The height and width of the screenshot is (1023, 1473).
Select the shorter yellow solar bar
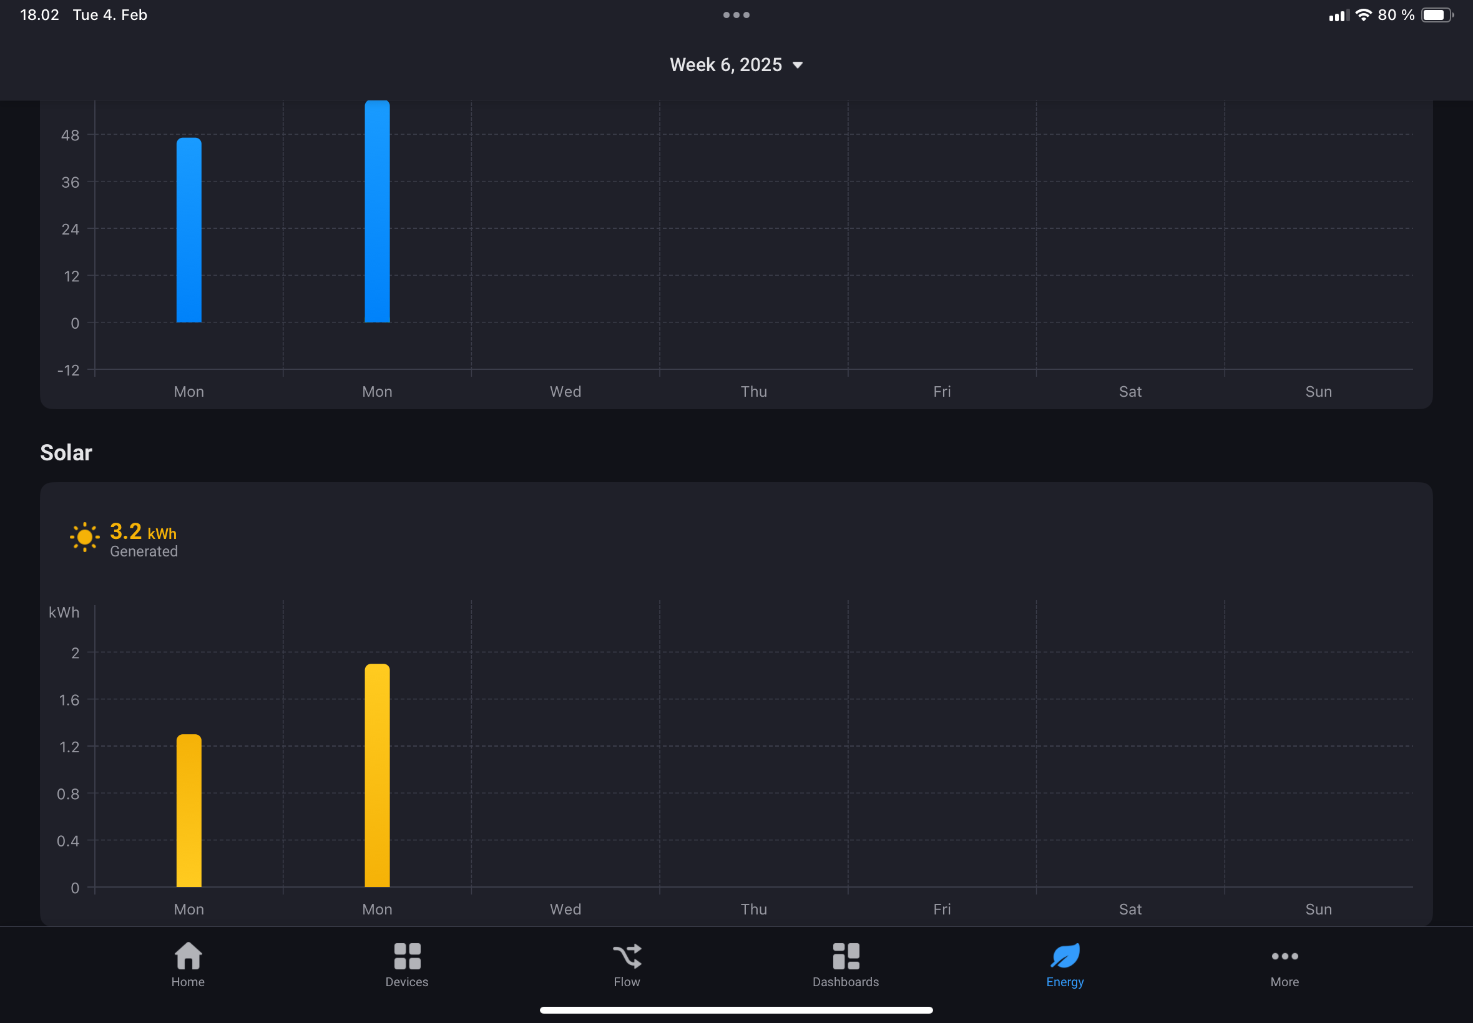click(x=188, y=811)
